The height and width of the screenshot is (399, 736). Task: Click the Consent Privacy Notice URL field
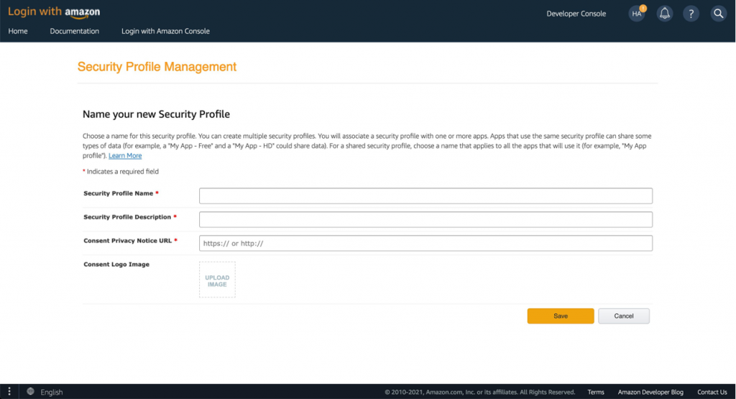click(425, 243)
